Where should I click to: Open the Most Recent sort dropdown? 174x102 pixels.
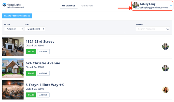coord(35,29)
